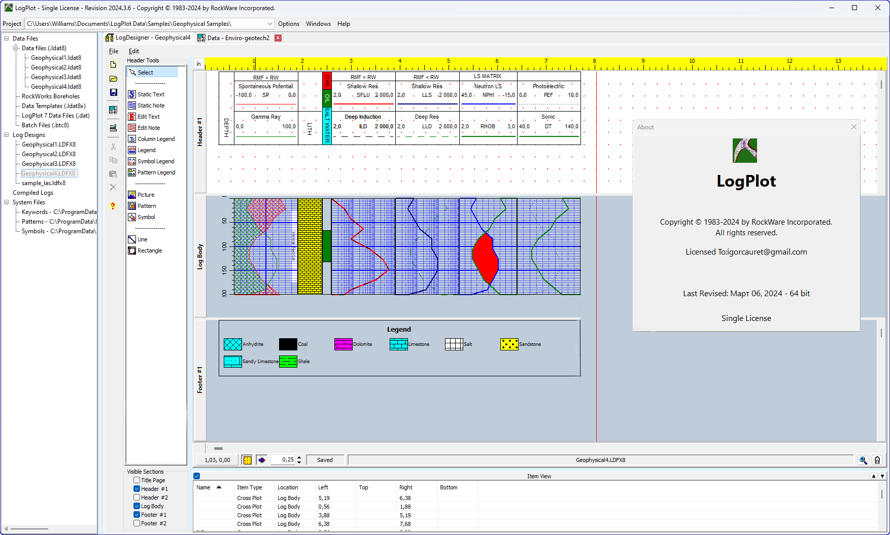890x535 pixels.
Task: Toggle the Item View panel checkbox
Action: click(197, 476)
